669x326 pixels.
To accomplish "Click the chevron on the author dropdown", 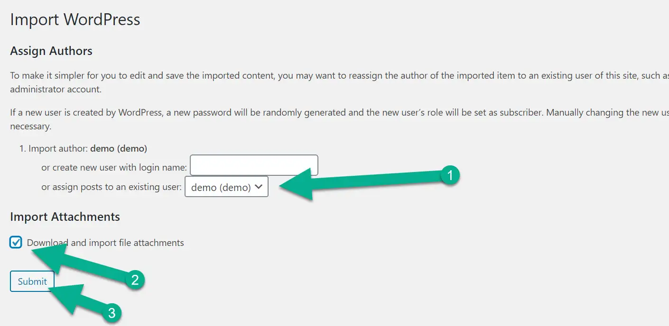I will 259,186.
